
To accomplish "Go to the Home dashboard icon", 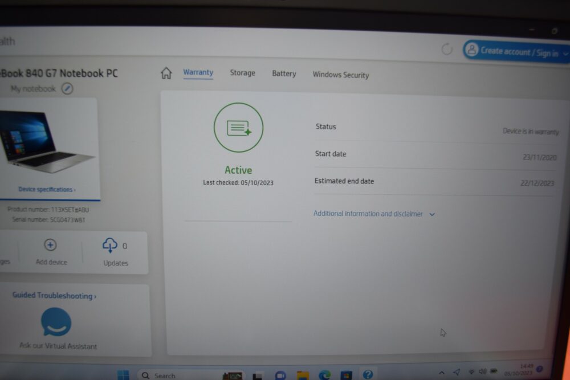I will point(166,73).
